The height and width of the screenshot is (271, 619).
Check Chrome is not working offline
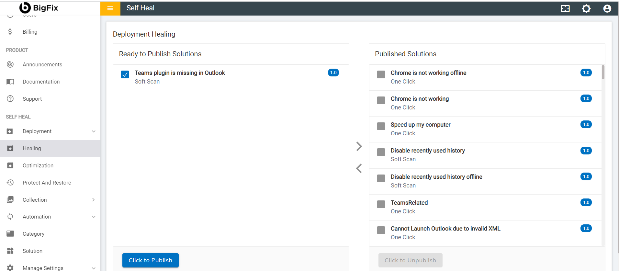[381, 74]
